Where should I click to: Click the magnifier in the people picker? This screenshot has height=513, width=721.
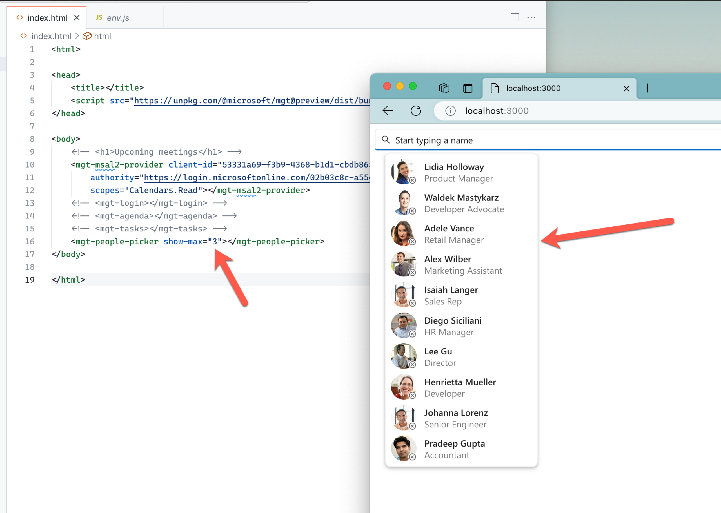[386, 140]
